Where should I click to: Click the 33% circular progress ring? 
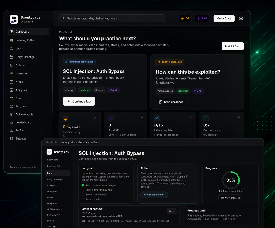click(231, 180)
